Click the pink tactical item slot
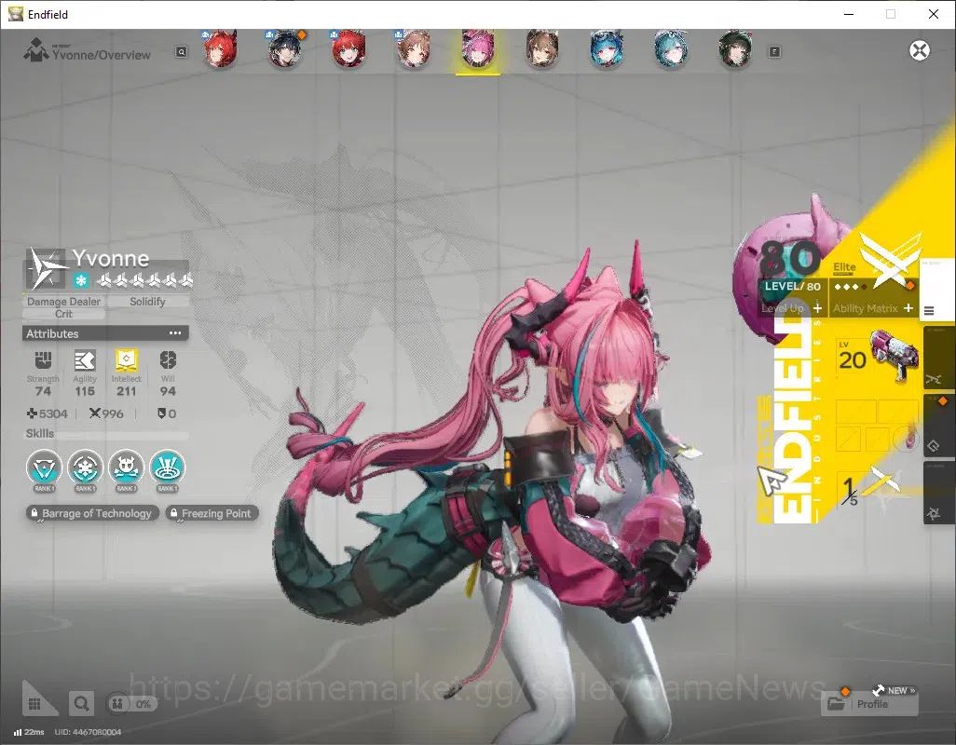Screen dimensions: 956x745 coord(908,438)
